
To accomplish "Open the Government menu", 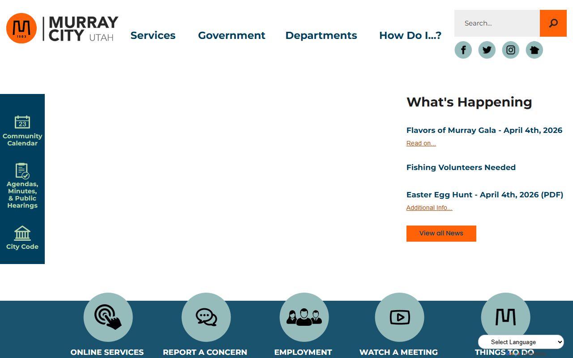I will (x=232, y=35).
